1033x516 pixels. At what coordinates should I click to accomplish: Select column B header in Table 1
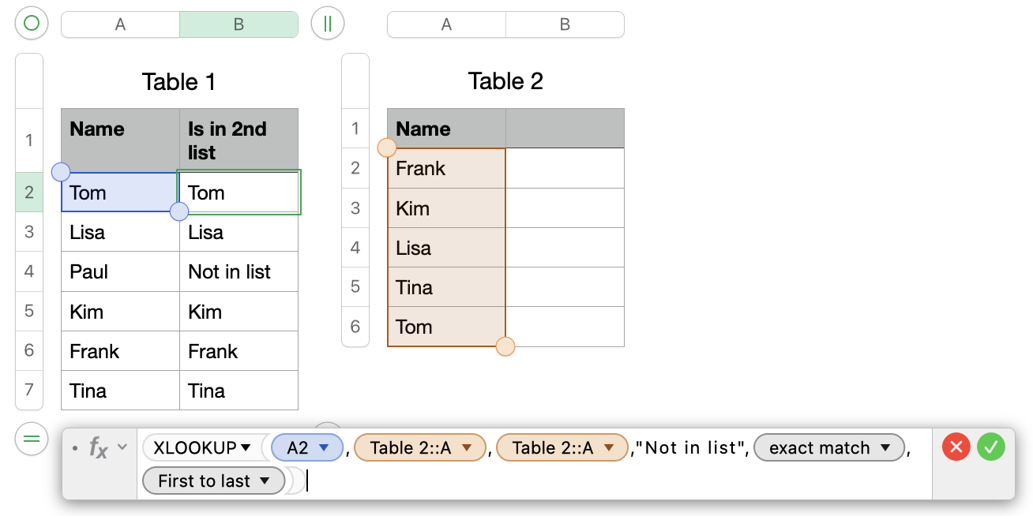tap(239, 24)
